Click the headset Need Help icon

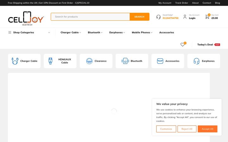click(158, 17)
